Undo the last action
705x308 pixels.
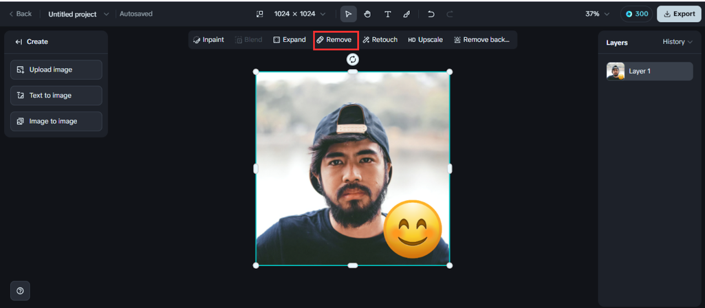point(431,14)
